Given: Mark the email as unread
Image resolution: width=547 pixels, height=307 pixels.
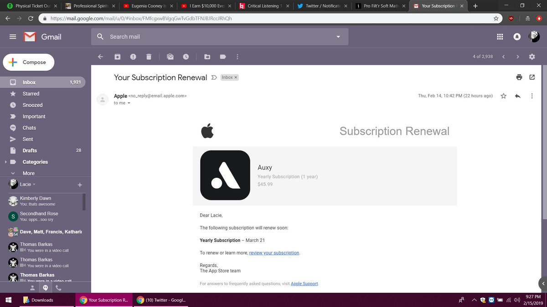Looking at the screenshot, I should pos(170,57).
